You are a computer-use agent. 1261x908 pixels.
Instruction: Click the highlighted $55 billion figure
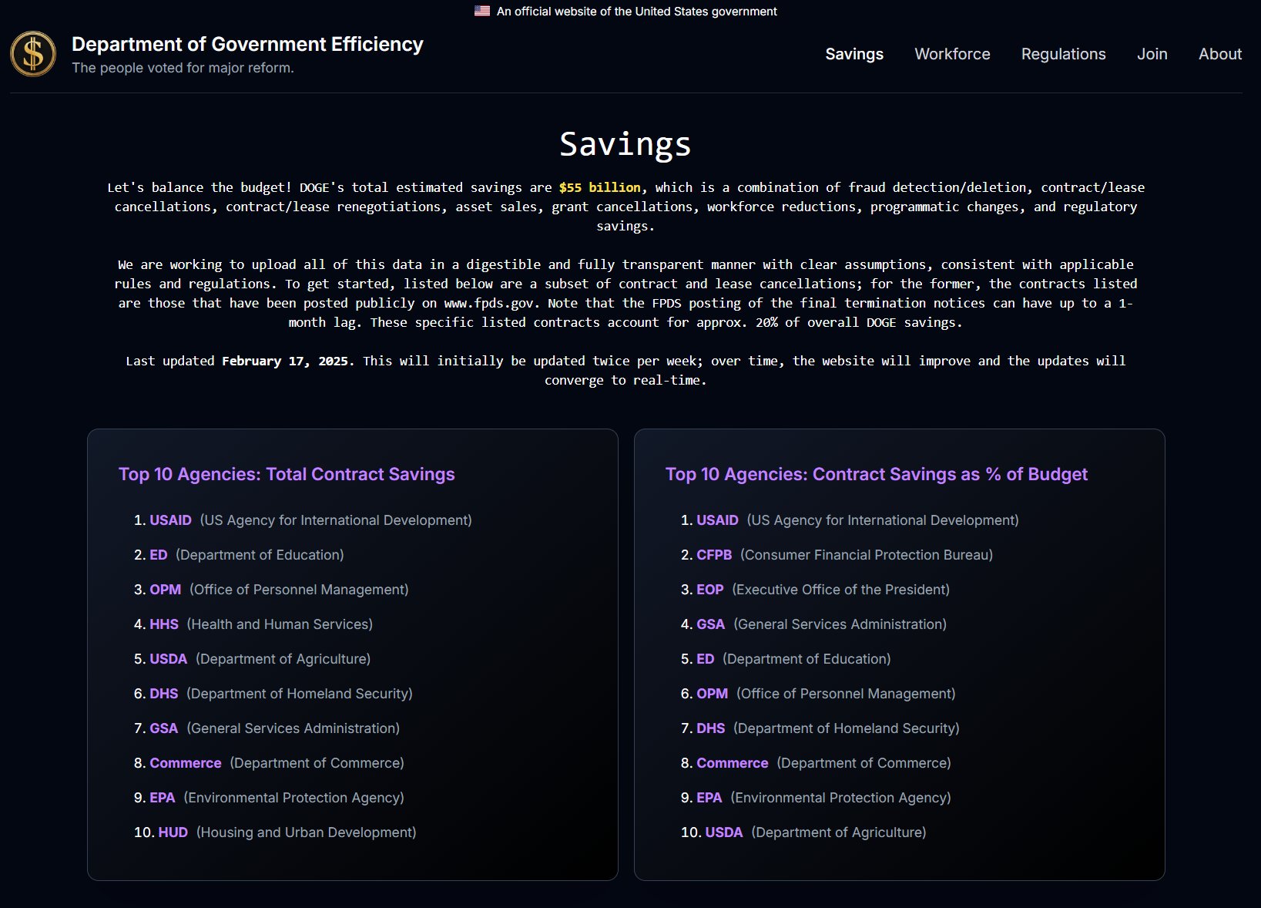600,187
